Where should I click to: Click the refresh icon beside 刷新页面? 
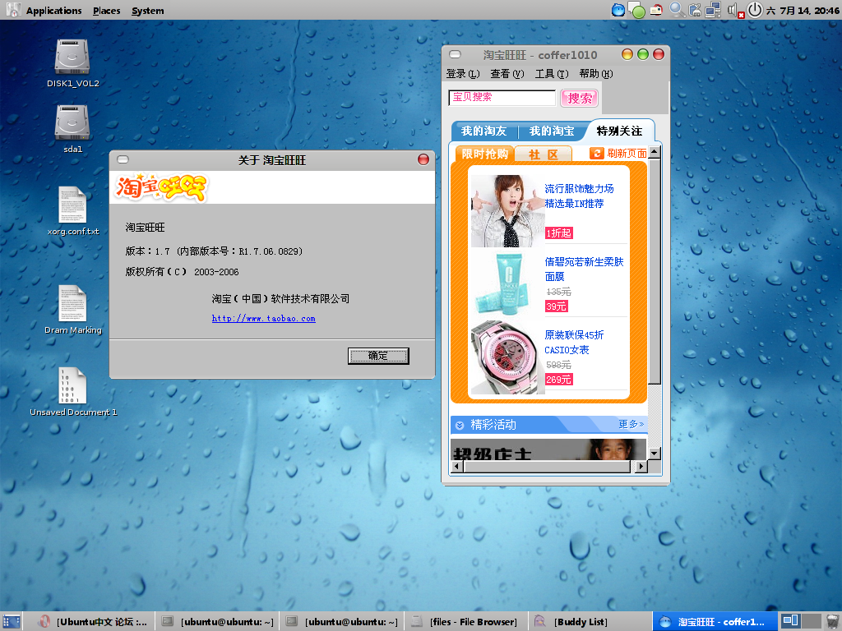pyautogui.click(x=597, y=154)
